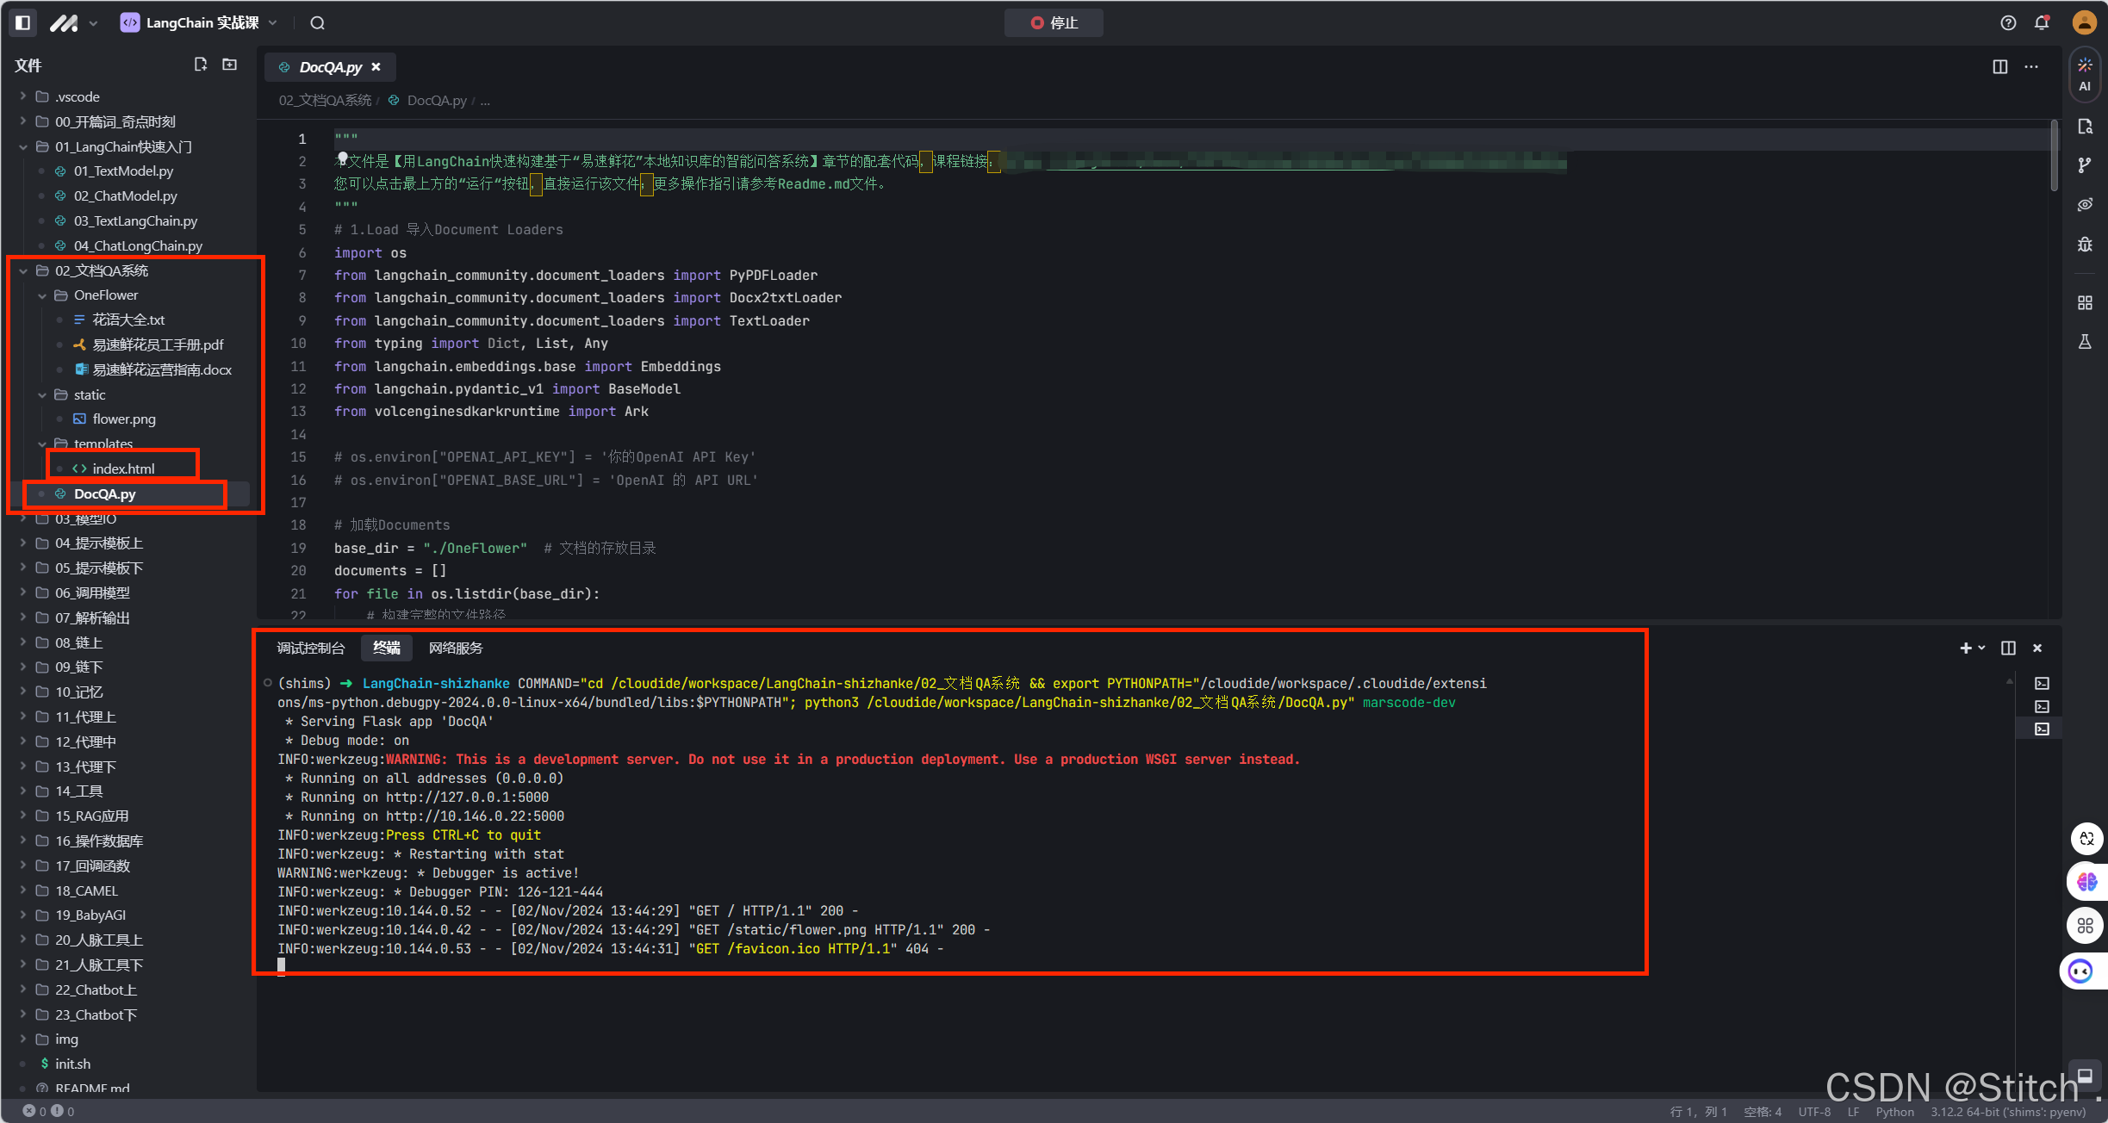Open the extensions grid icon
The height and width of the screenshot is (1123, 2108).
[2084, 303]
